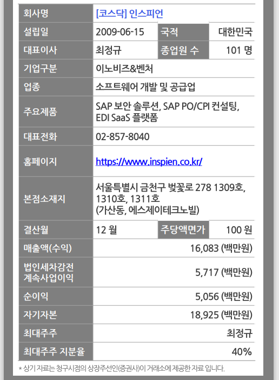
Task: Select the 100 원 par value
Action: 239,230
